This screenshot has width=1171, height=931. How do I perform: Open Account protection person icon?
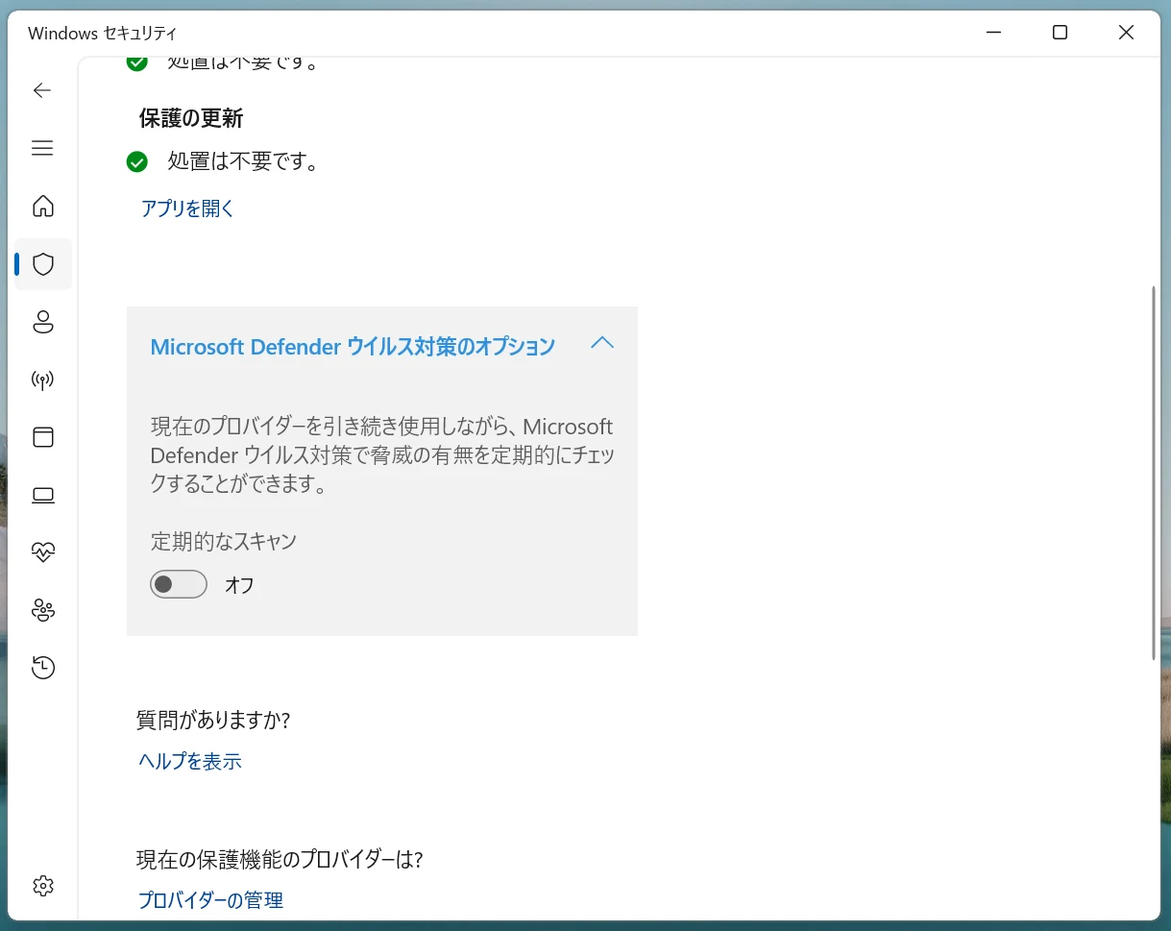(43, 322)
